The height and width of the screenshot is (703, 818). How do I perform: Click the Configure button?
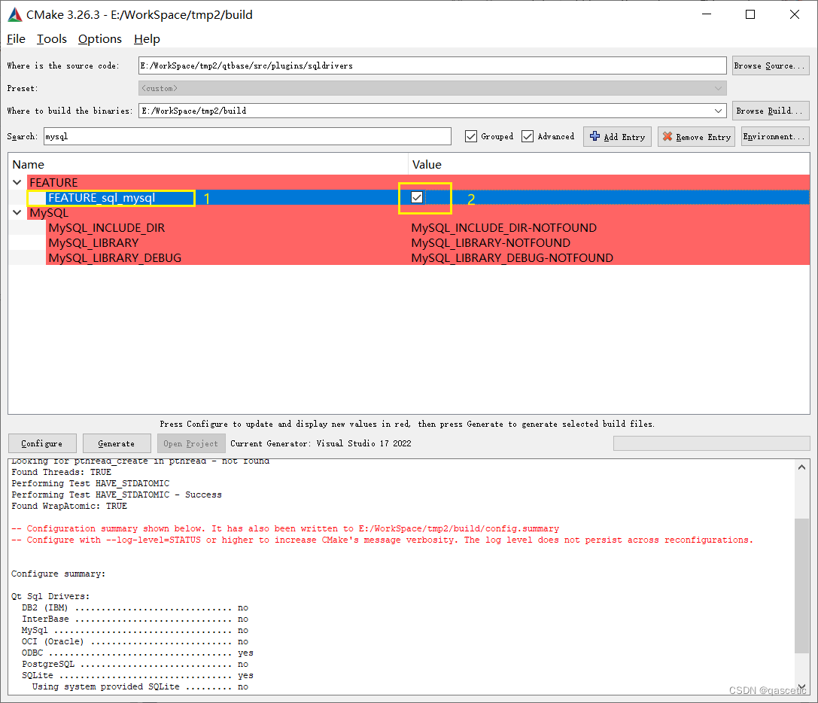click(42, 443)
